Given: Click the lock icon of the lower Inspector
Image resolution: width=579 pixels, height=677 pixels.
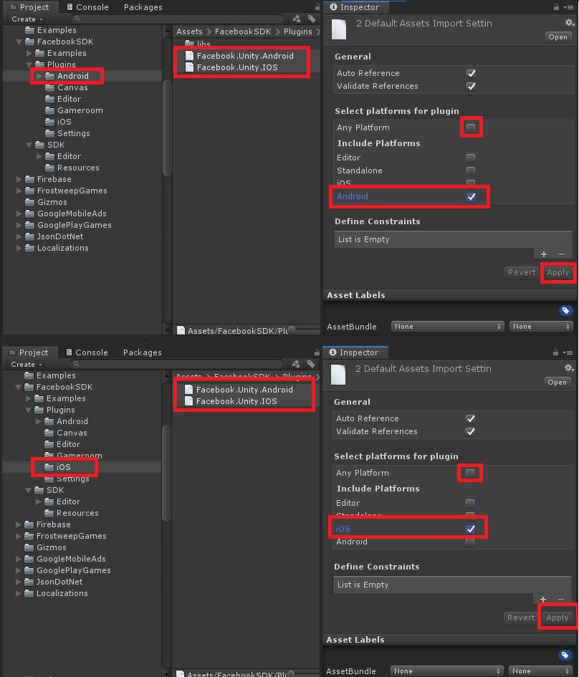Looking at the screenshot, I should (555, 352).
